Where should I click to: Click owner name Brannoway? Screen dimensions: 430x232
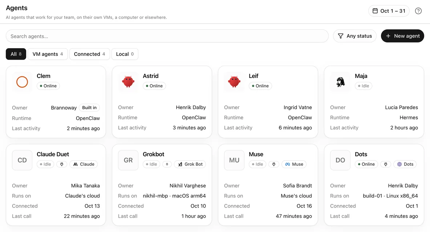point(64,108)
